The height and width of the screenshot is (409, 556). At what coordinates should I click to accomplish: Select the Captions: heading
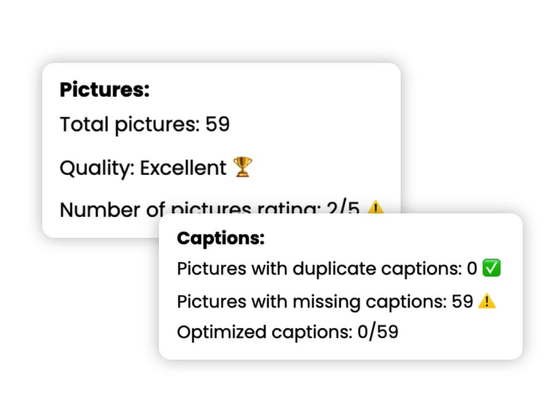coord(221,238)
